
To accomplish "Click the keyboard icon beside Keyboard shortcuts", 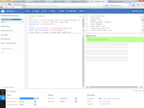I will click(x=2, y=87).
